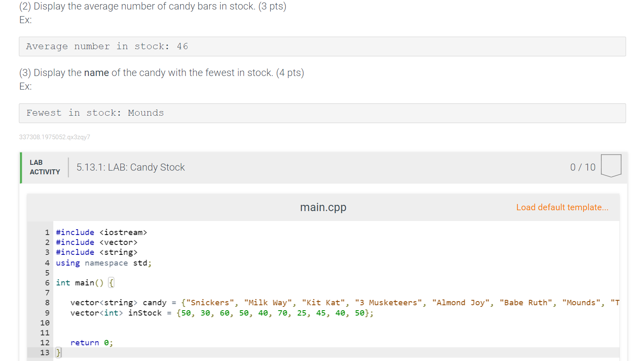Select the using namespace std line
Viewport: 639px width, 361px height.
(x=103, y=263)
